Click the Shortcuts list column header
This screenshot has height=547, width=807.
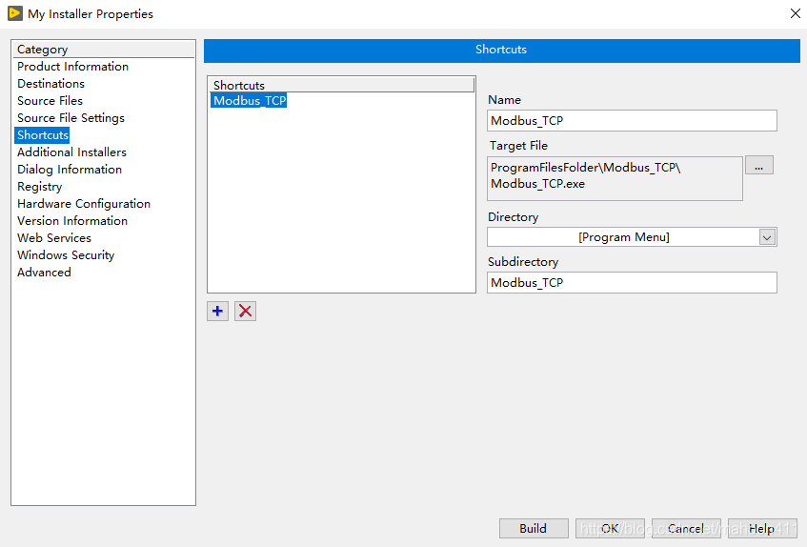[341, 85]
